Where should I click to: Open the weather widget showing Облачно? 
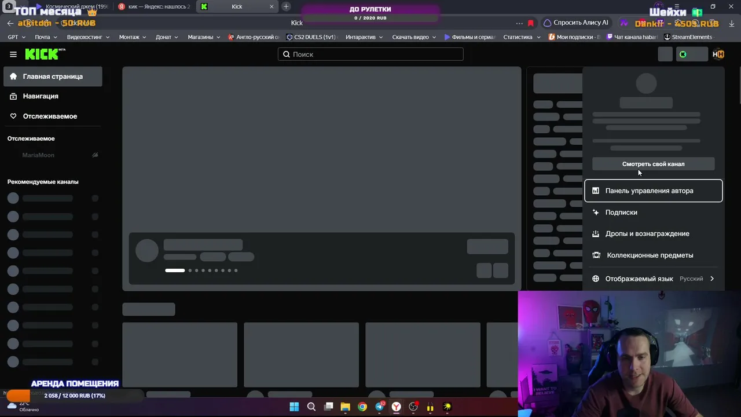click(23, 406)
